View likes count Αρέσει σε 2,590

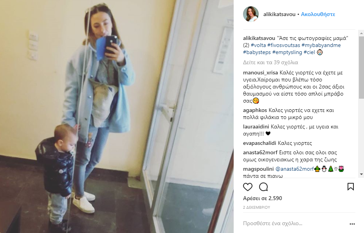pos(263,198)
